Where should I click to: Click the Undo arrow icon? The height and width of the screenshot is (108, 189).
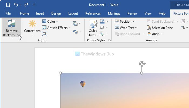(x=16, y=5)
